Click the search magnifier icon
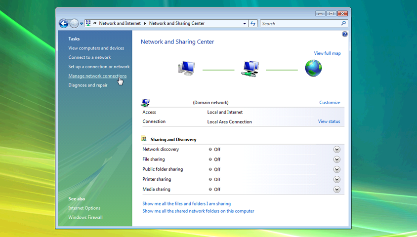This screenshot has width=417, height=237. coord(344,23)
